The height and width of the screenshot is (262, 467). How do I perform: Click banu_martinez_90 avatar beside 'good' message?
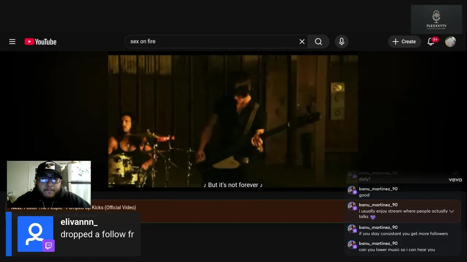point(352,190)
